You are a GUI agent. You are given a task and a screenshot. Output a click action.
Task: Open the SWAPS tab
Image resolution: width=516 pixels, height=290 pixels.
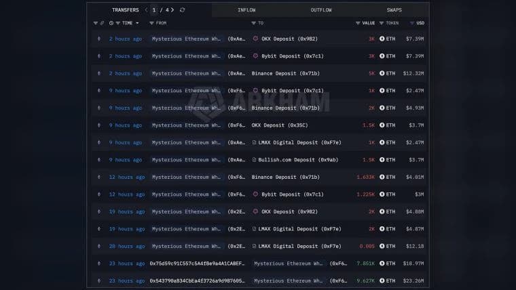394,10
